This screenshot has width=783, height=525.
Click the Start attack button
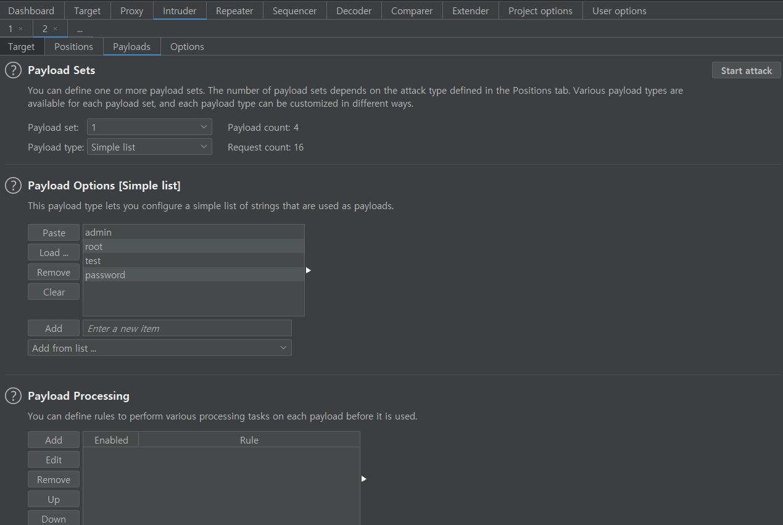click(747, 70)
